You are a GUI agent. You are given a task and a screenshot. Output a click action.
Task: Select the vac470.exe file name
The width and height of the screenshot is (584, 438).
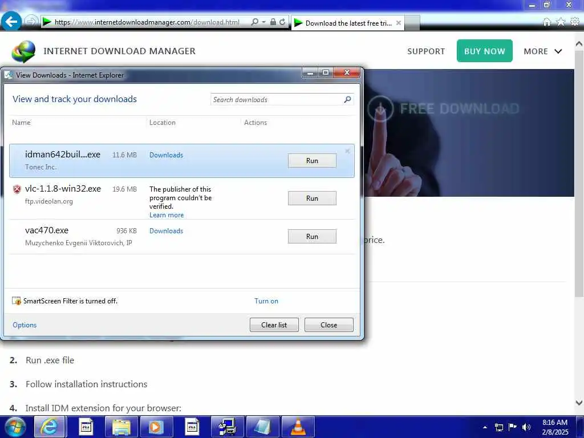[x=47, y=230]
